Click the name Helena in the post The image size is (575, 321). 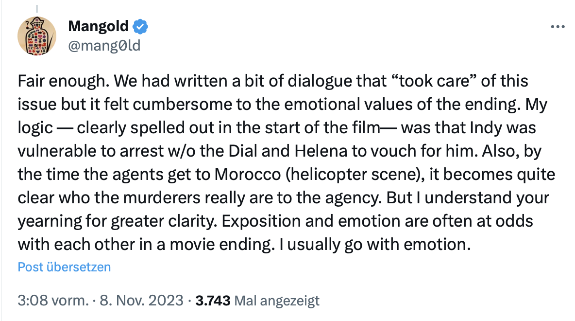(321, 151)
